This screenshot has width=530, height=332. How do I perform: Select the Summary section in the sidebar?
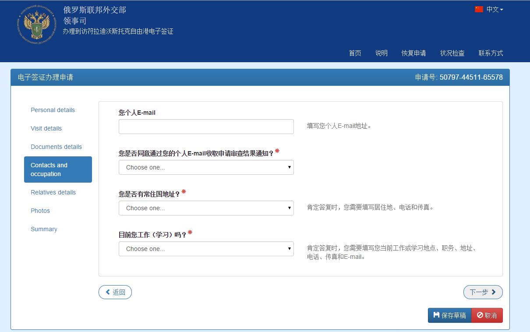pyautogui.click(x=44, y=229)
